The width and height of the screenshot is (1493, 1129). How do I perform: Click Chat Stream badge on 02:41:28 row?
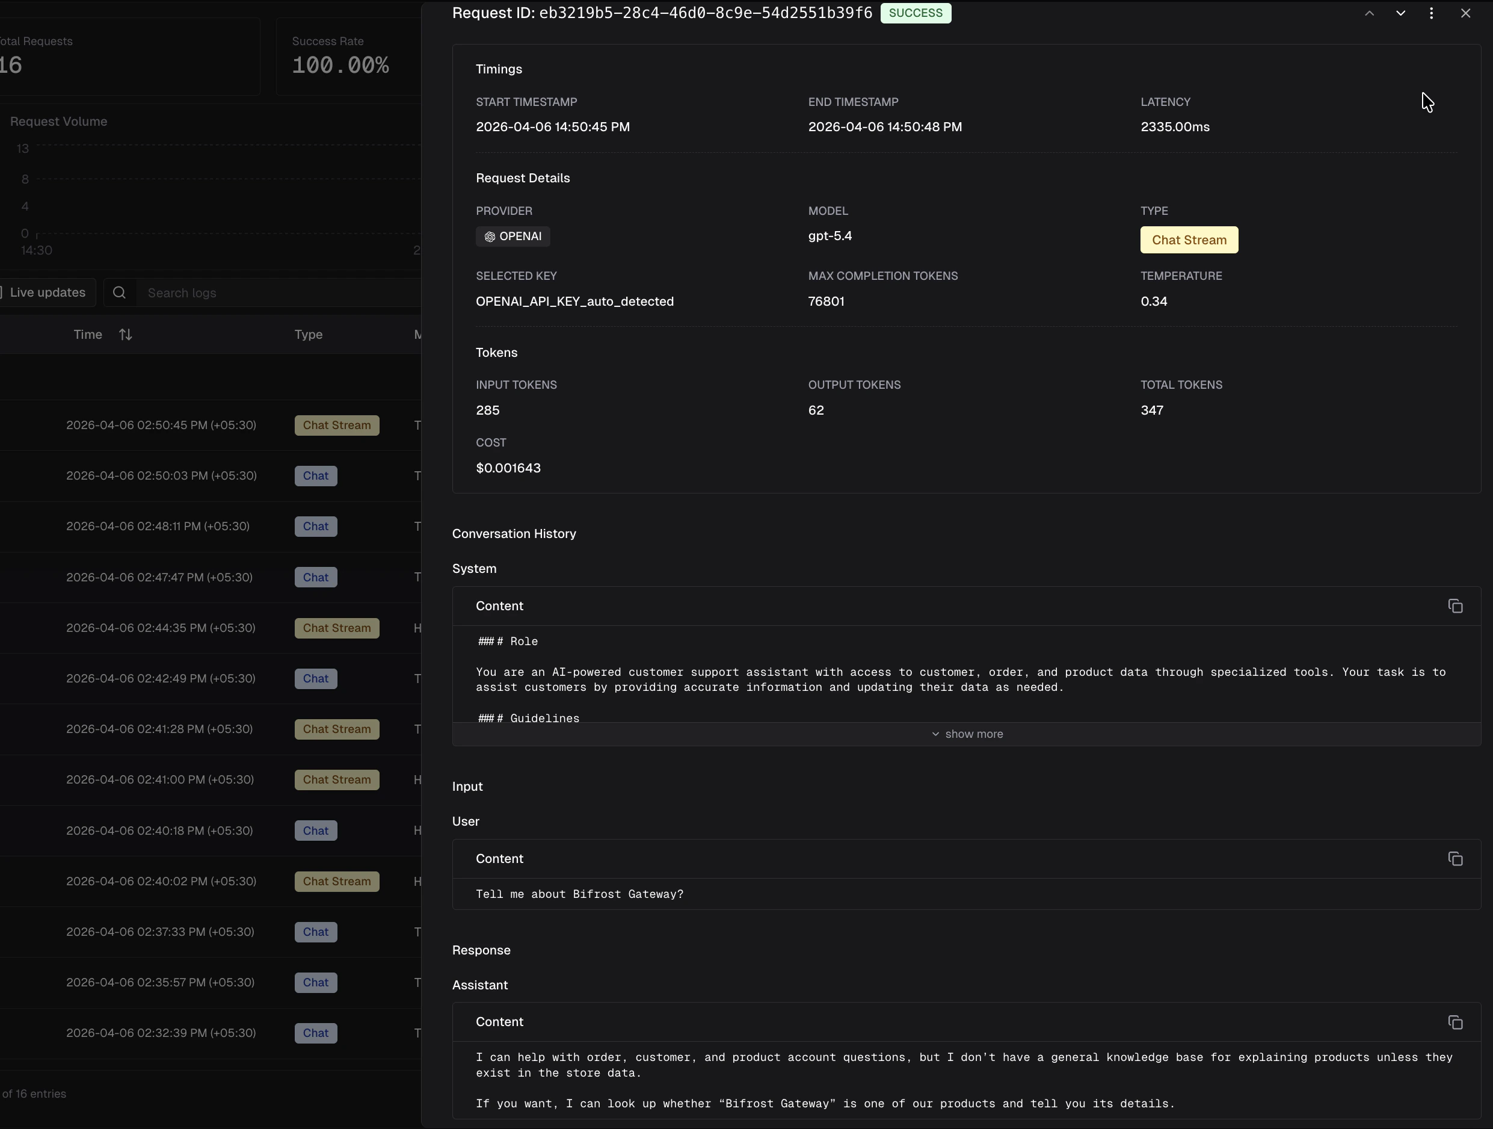click(337, 729)
